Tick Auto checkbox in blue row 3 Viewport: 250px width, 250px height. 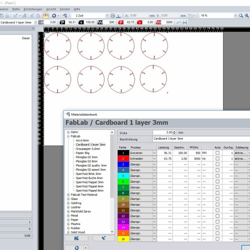click(217, 164)
